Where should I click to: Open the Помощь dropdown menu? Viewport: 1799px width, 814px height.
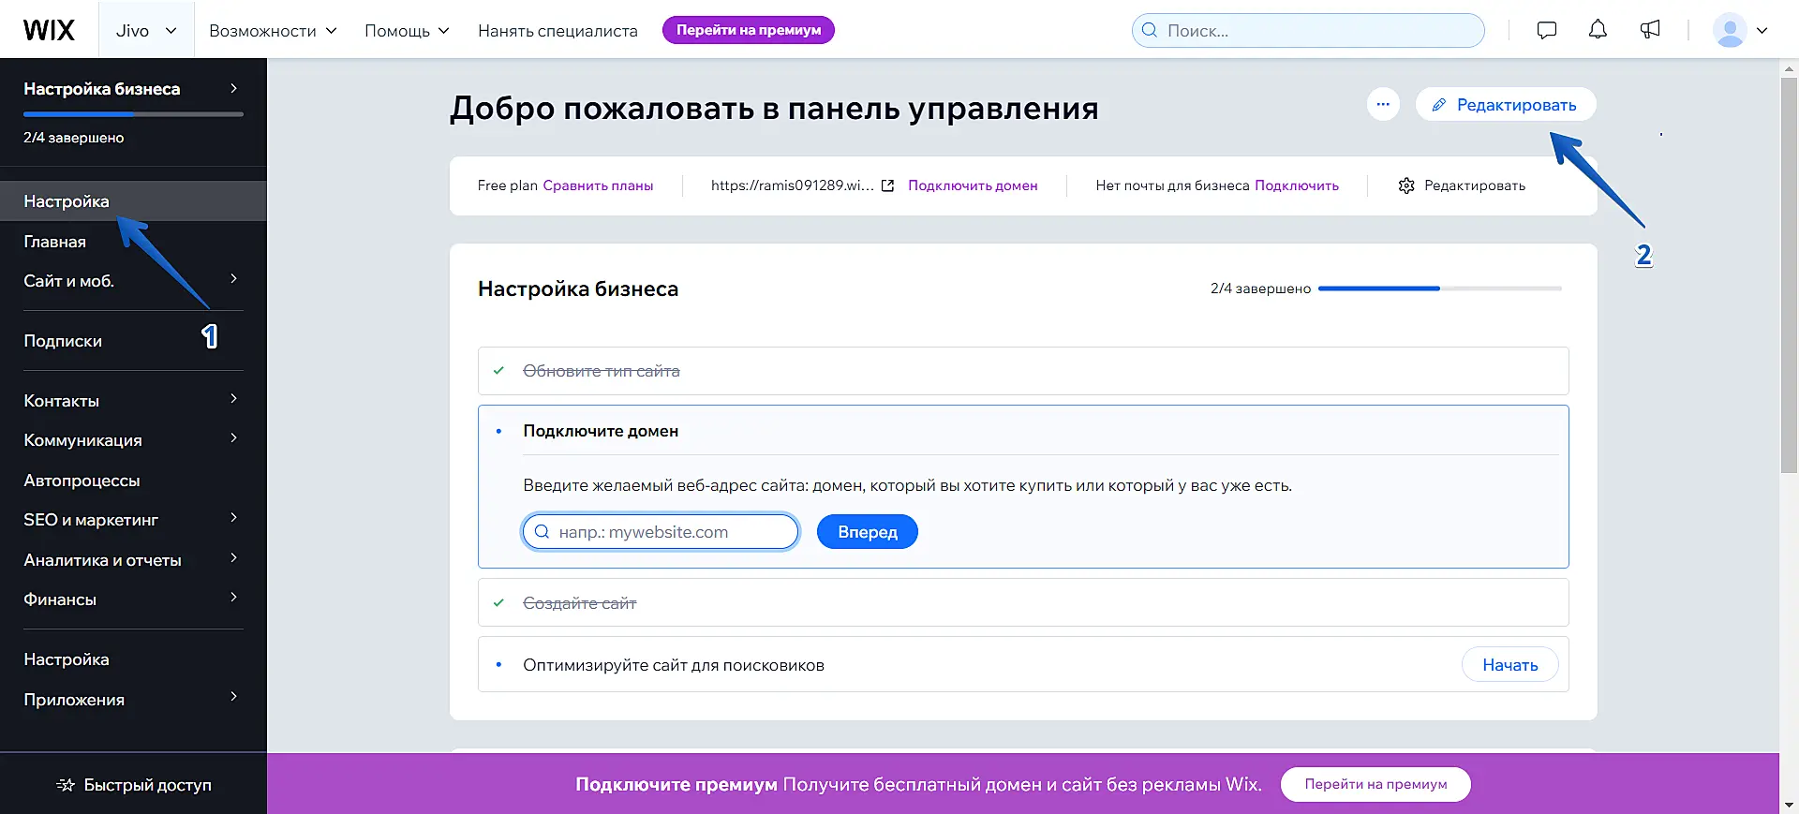tap(407, 30)
